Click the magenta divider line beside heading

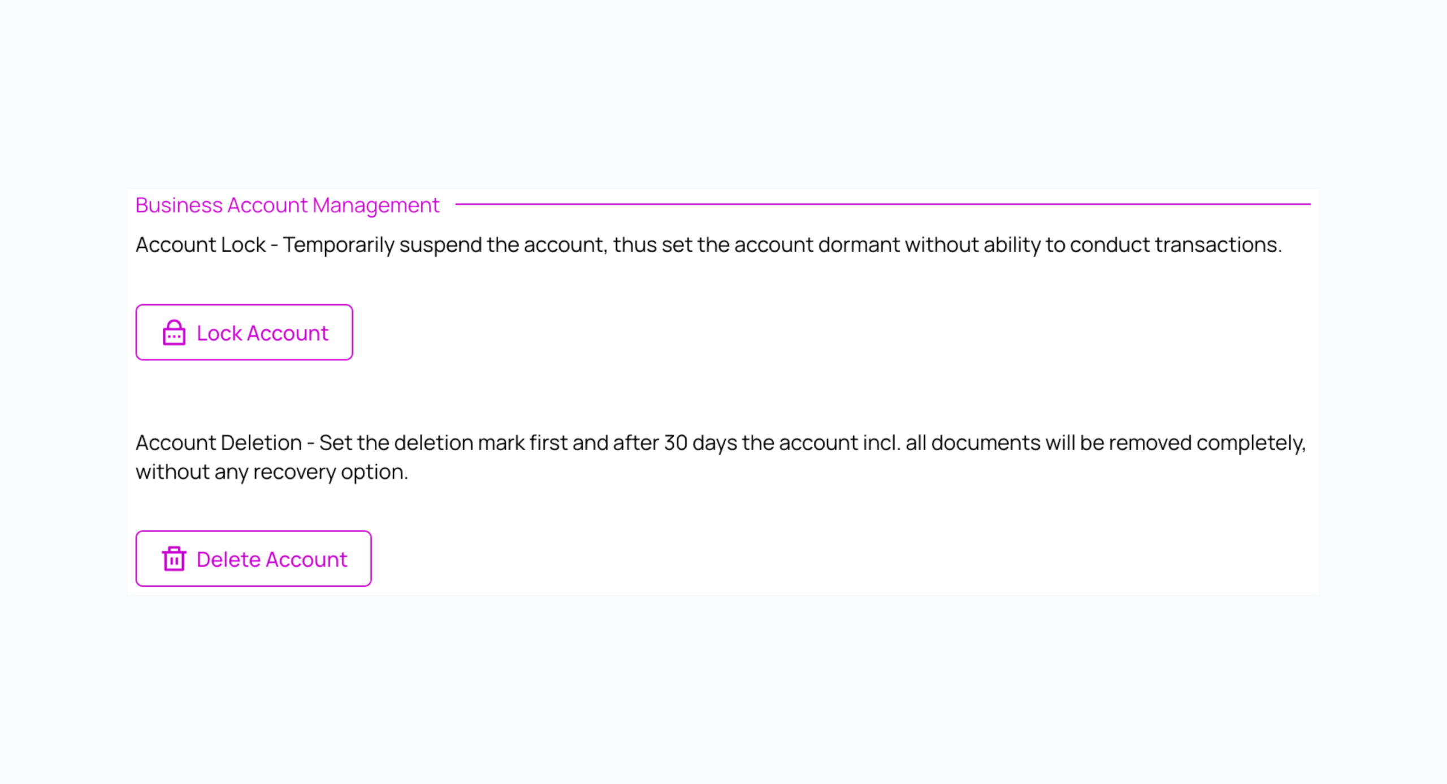(x=883, y=204)
